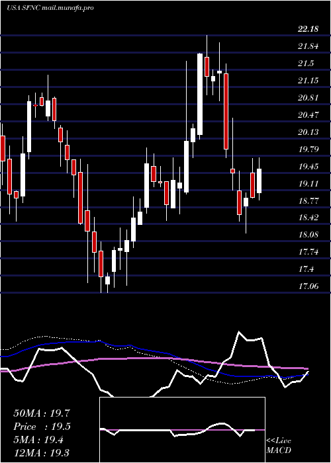Click the 'USA SFNC mail.munafa.pro' header text
331x463 pixels.
50,8
